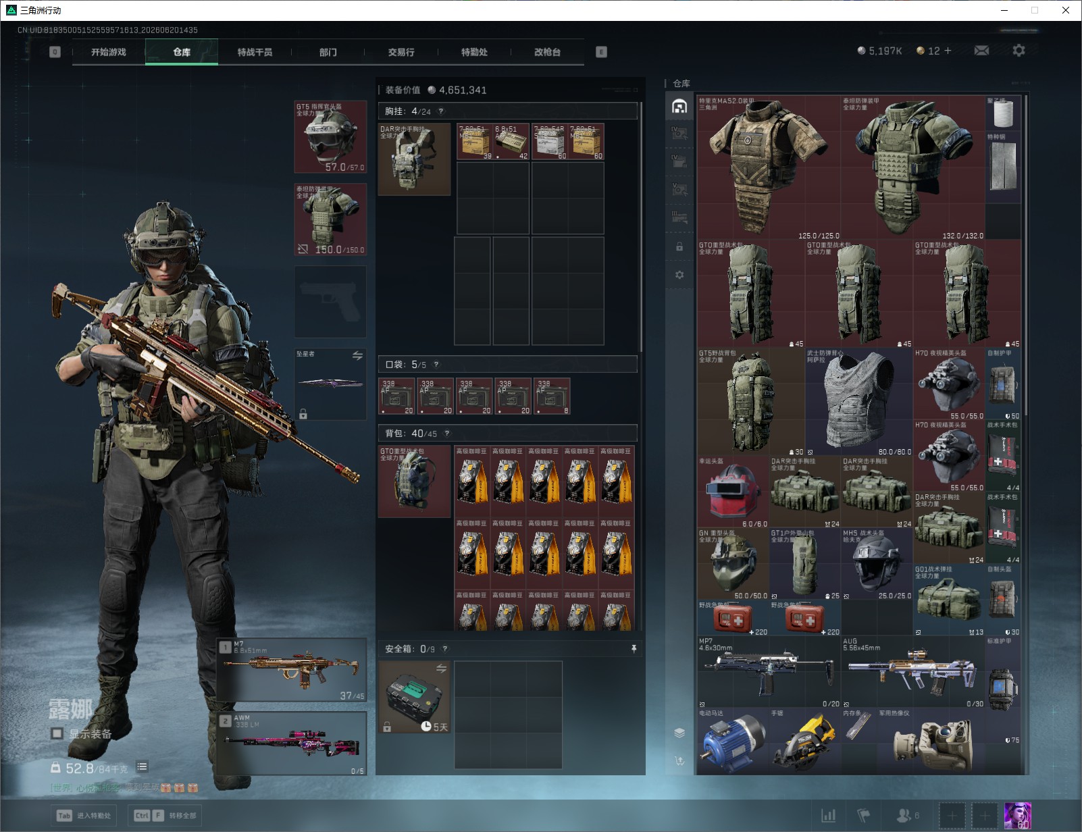
Task: Click the Q key hint beside 开始游戏
Action: (55, 52)
